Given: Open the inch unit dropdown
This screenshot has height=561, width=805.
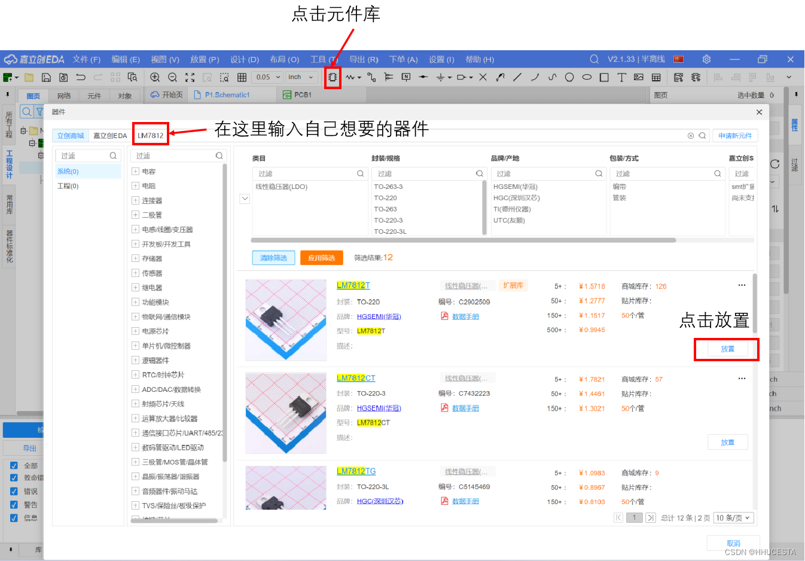Looking at the screenshot, I should coord(301,77).
